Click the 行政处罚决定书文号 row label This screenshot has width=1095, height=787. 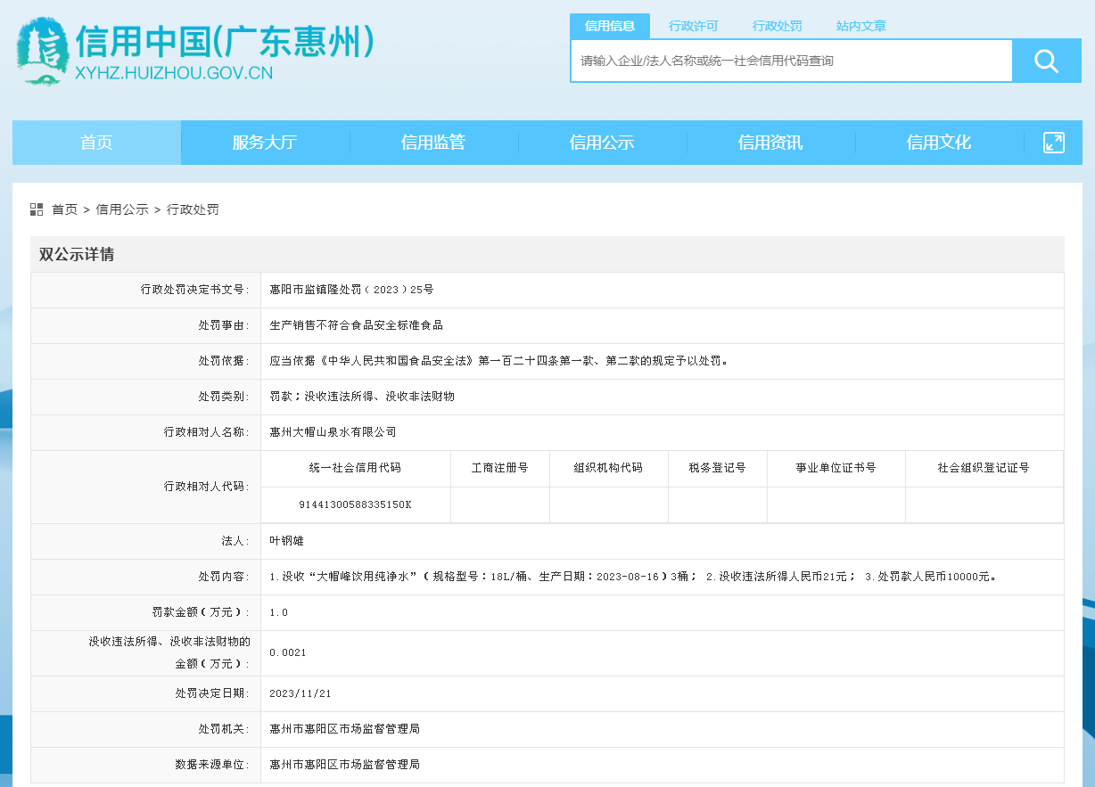click(x=195, y=290)
